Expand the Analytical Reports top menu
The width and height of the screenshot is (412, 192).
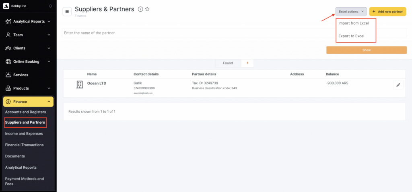click(x=28, y=21)
